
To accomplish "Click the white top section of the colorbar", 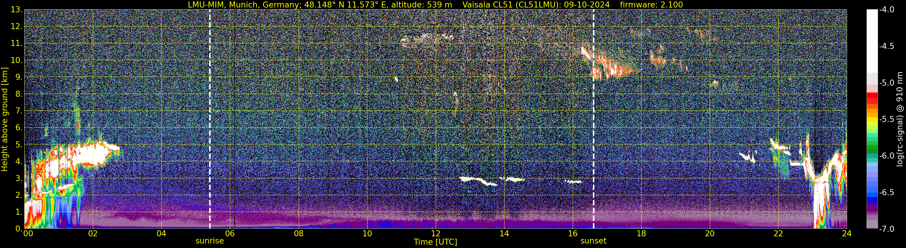I will click(872, 41).
